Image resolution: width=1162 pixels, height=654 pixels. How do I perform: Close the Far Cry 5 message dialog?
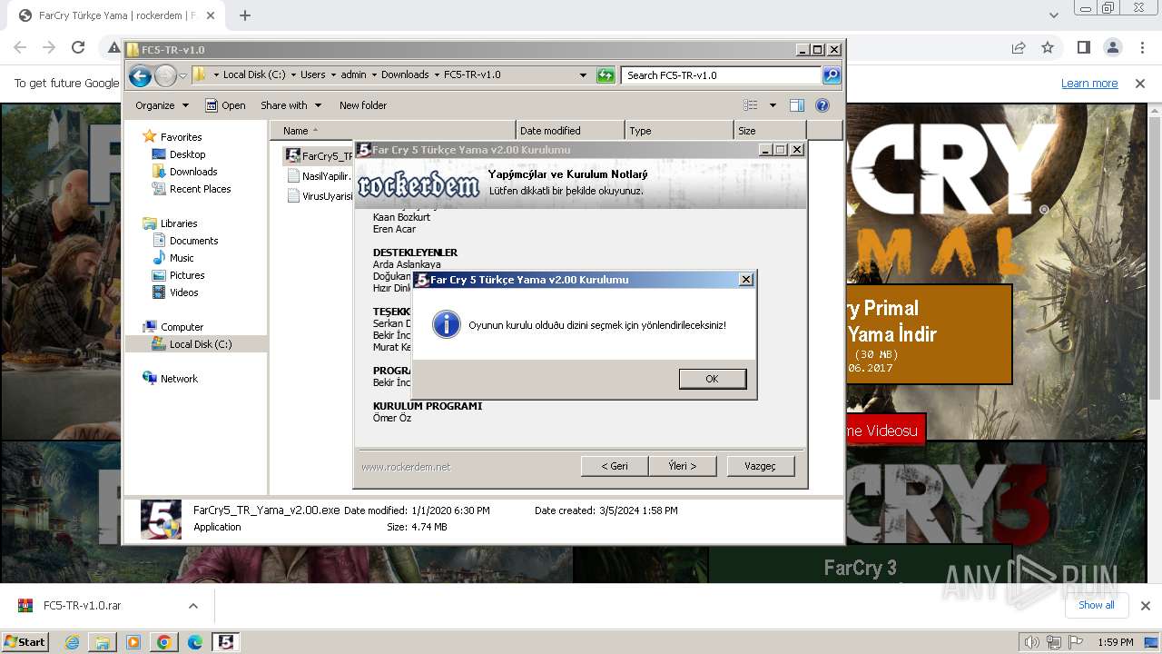[746, 280]
